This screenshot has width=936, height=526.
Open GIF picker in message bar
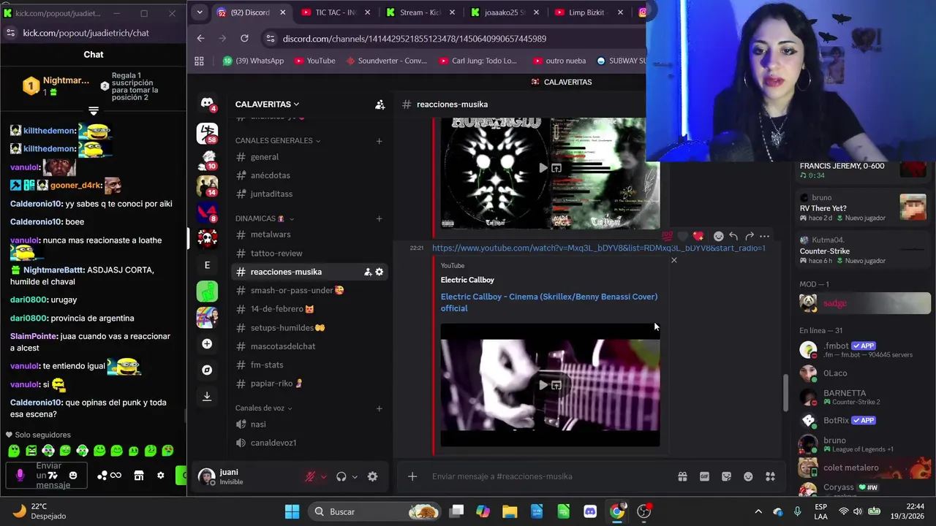pyautogui.click(x=704, y=476)
